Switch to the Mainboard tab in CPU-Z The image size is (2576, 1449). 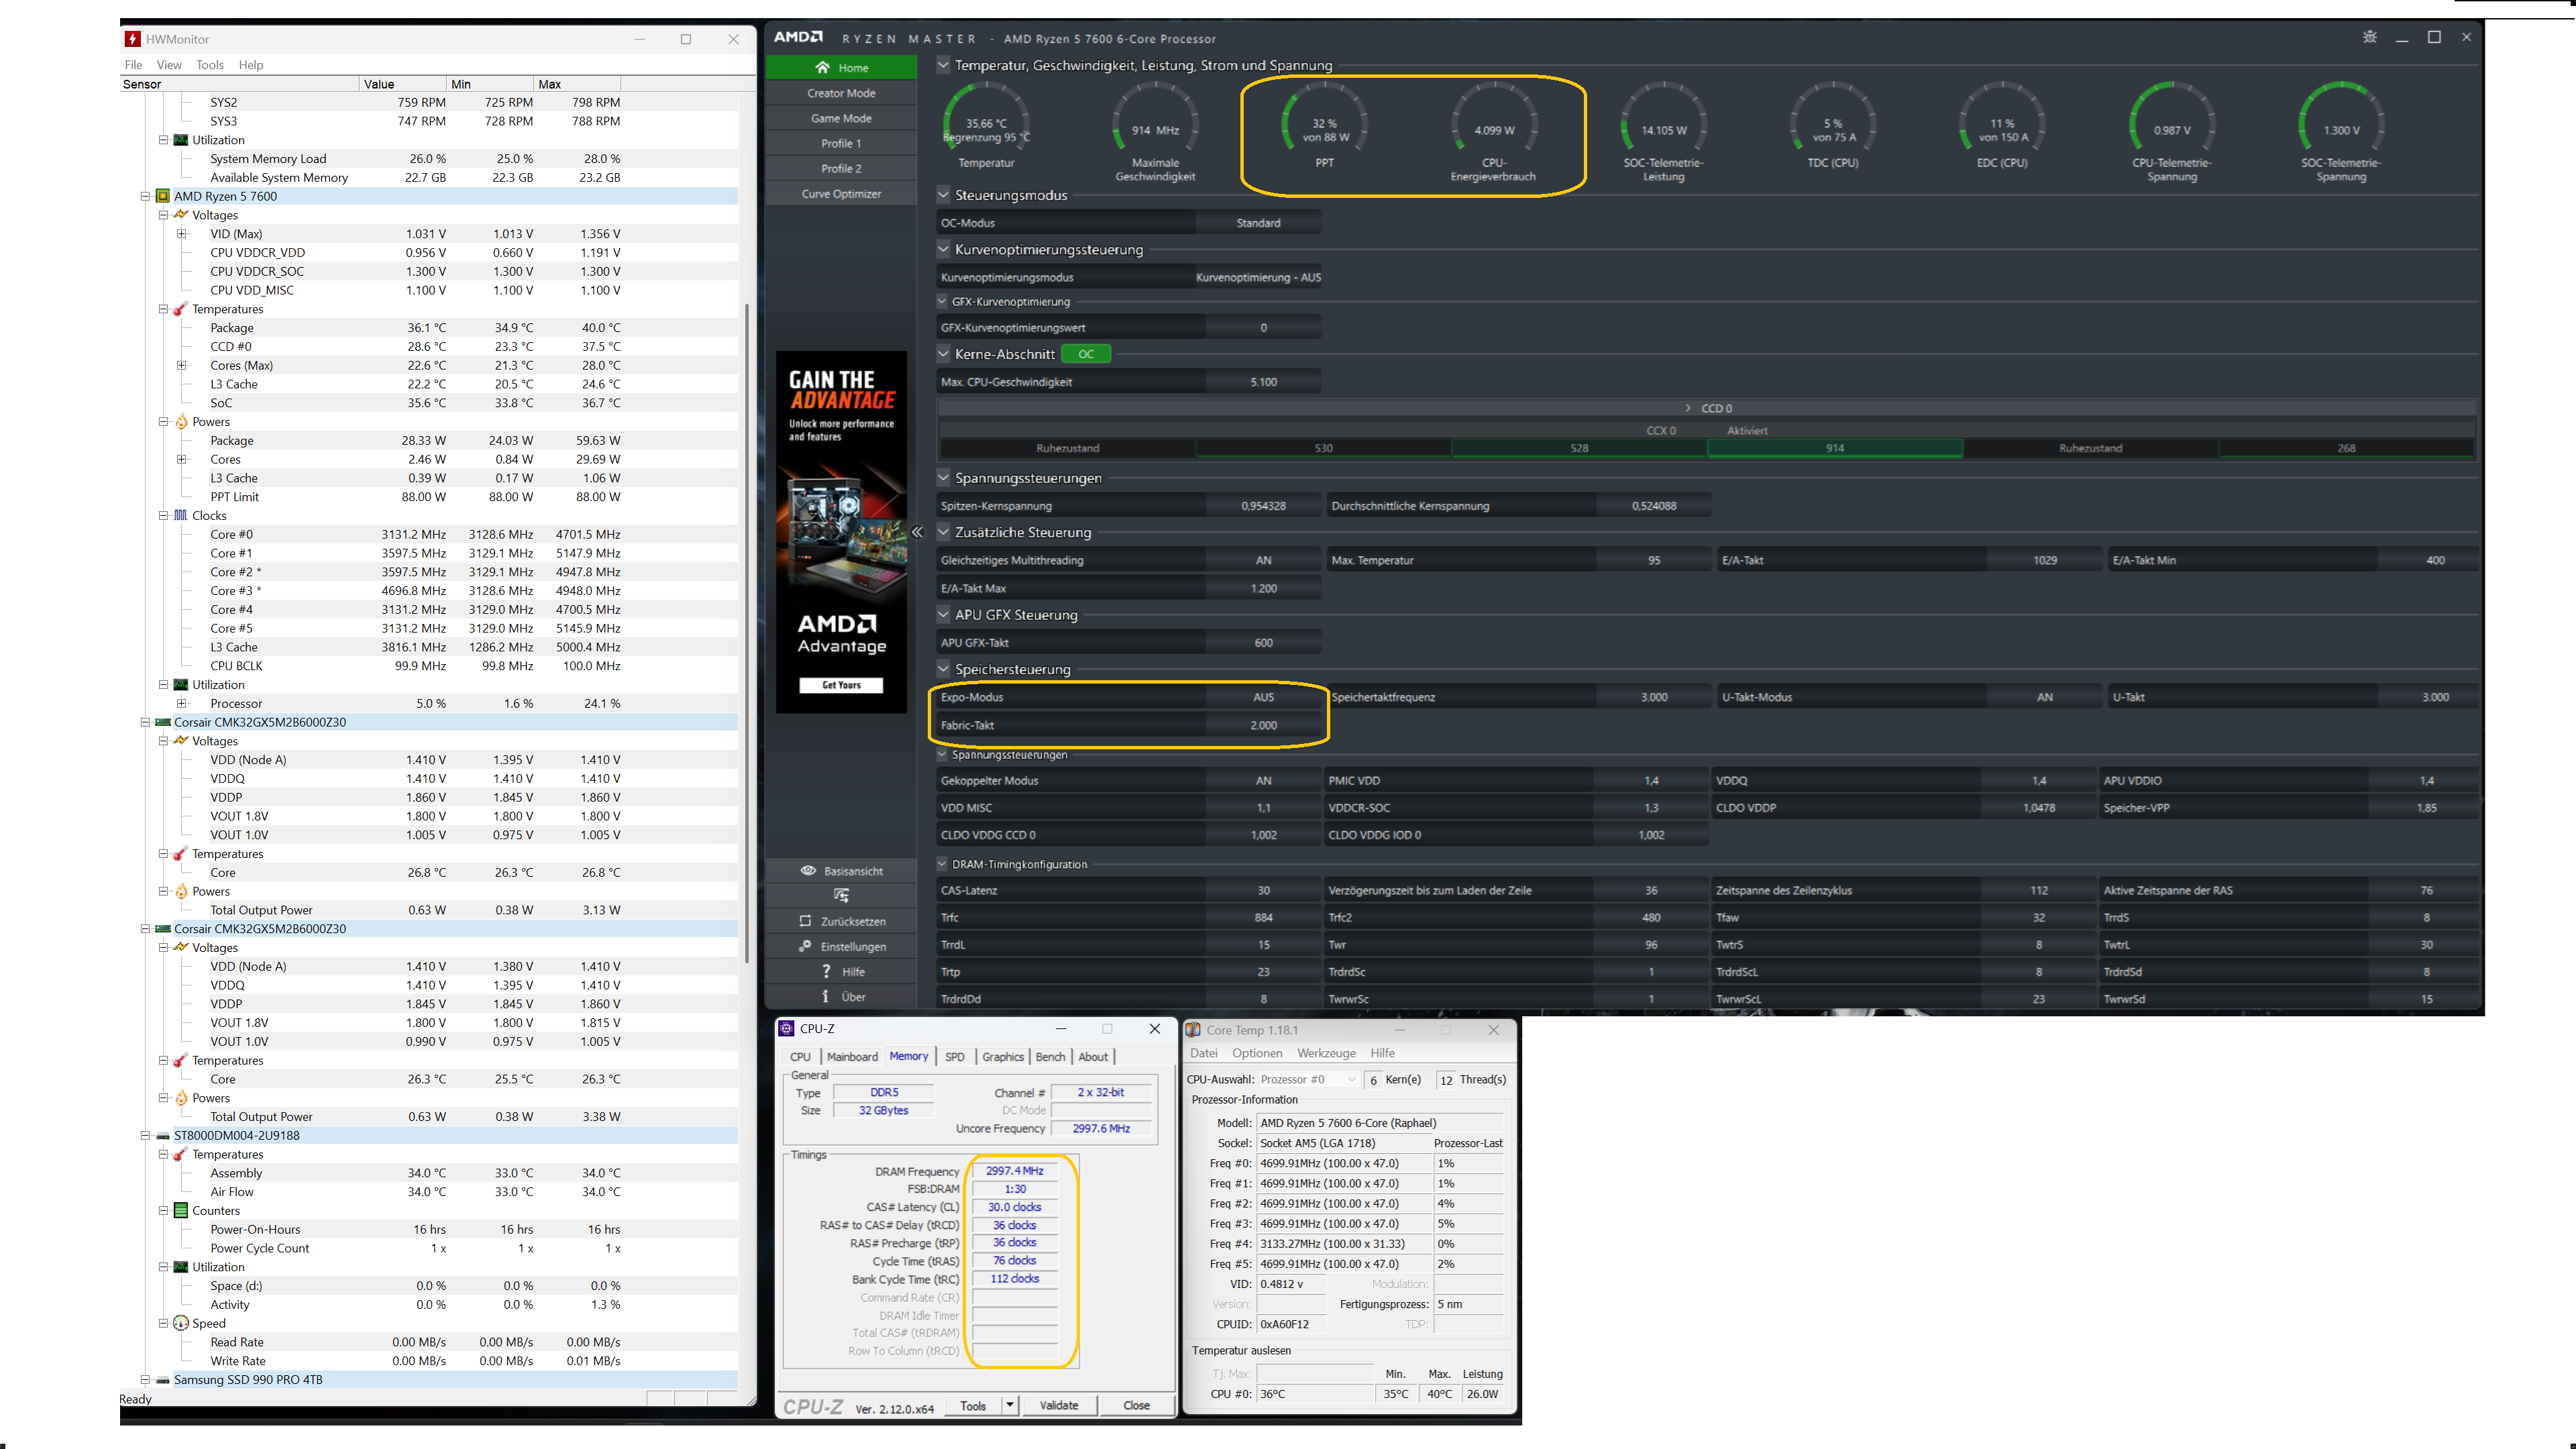pyautogui.click(x=852, y=1057)
